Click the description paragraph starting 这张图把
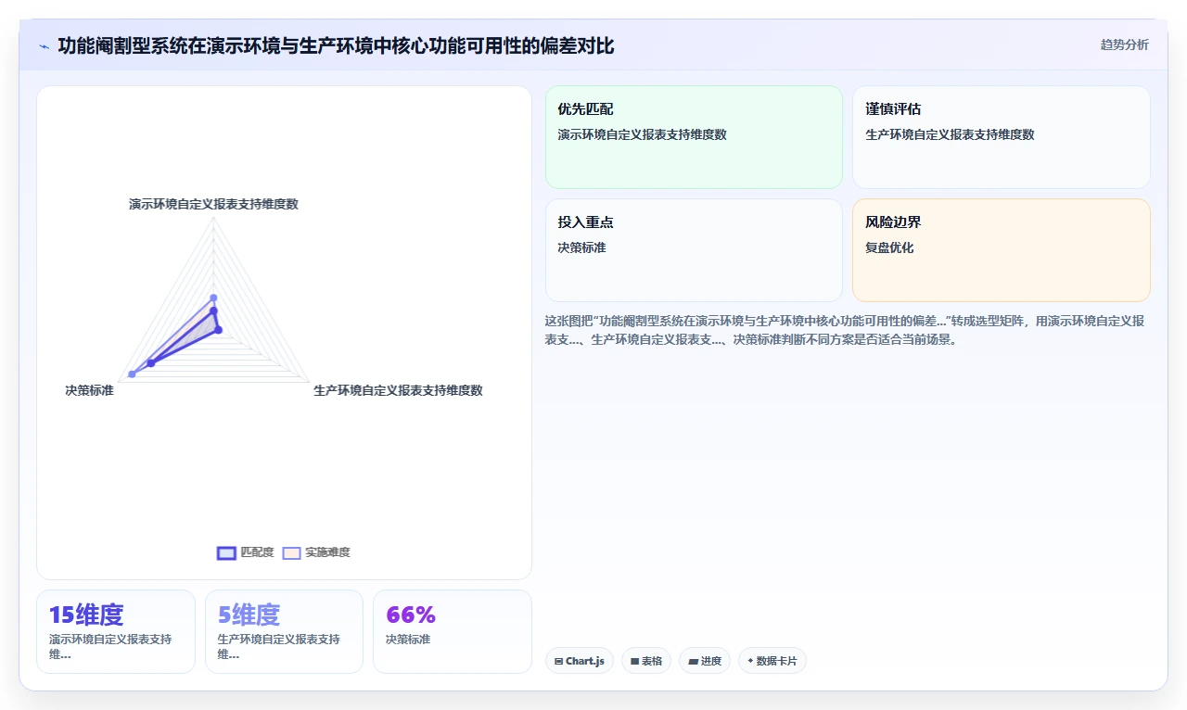This screenshot has width=1187, height=710. [x=845, y=329]
